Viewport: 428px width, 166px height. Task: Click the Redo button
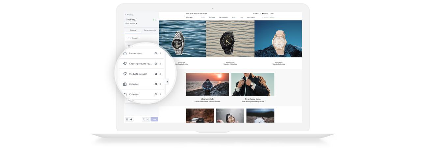click(148, 120)
